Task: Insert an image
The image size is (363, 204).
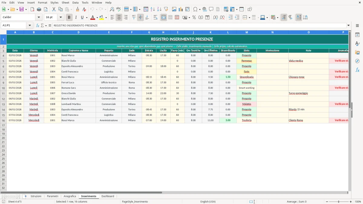Action: point(174,9)
